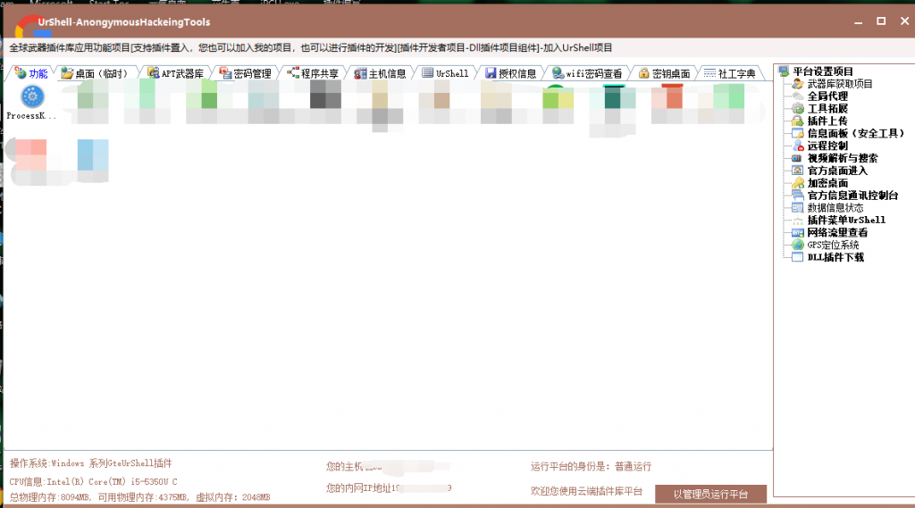915x508 pixels.
Task: Click the 信息面板 window-key icon
Action: click(x=797, y=134)
